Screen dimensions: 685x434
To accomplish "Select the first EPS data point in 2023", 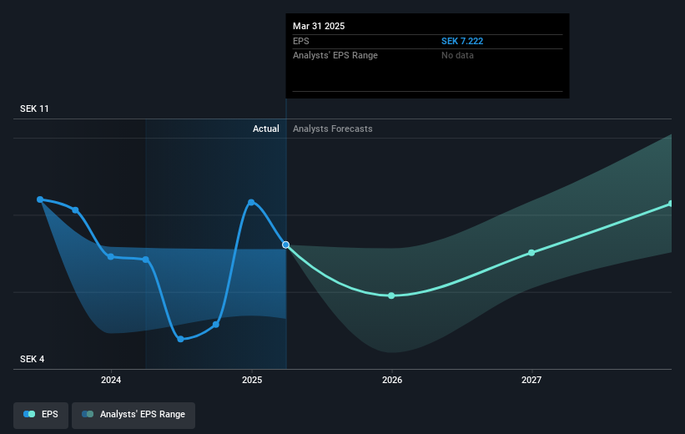I will [x=40, y=199].
